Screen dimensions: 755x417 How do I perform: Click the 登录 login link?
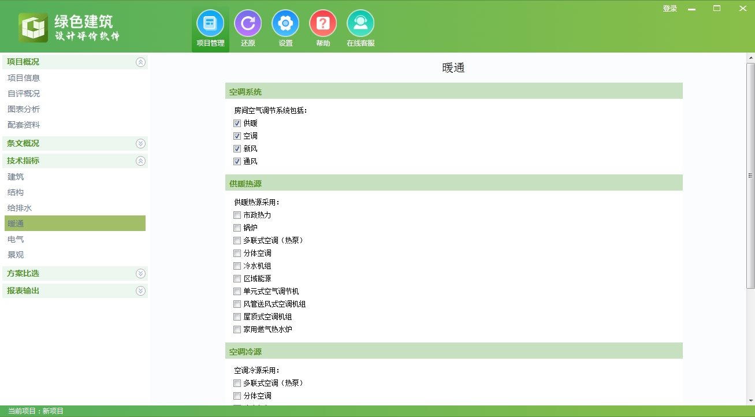pyautogui.click(x=670, y=9)
